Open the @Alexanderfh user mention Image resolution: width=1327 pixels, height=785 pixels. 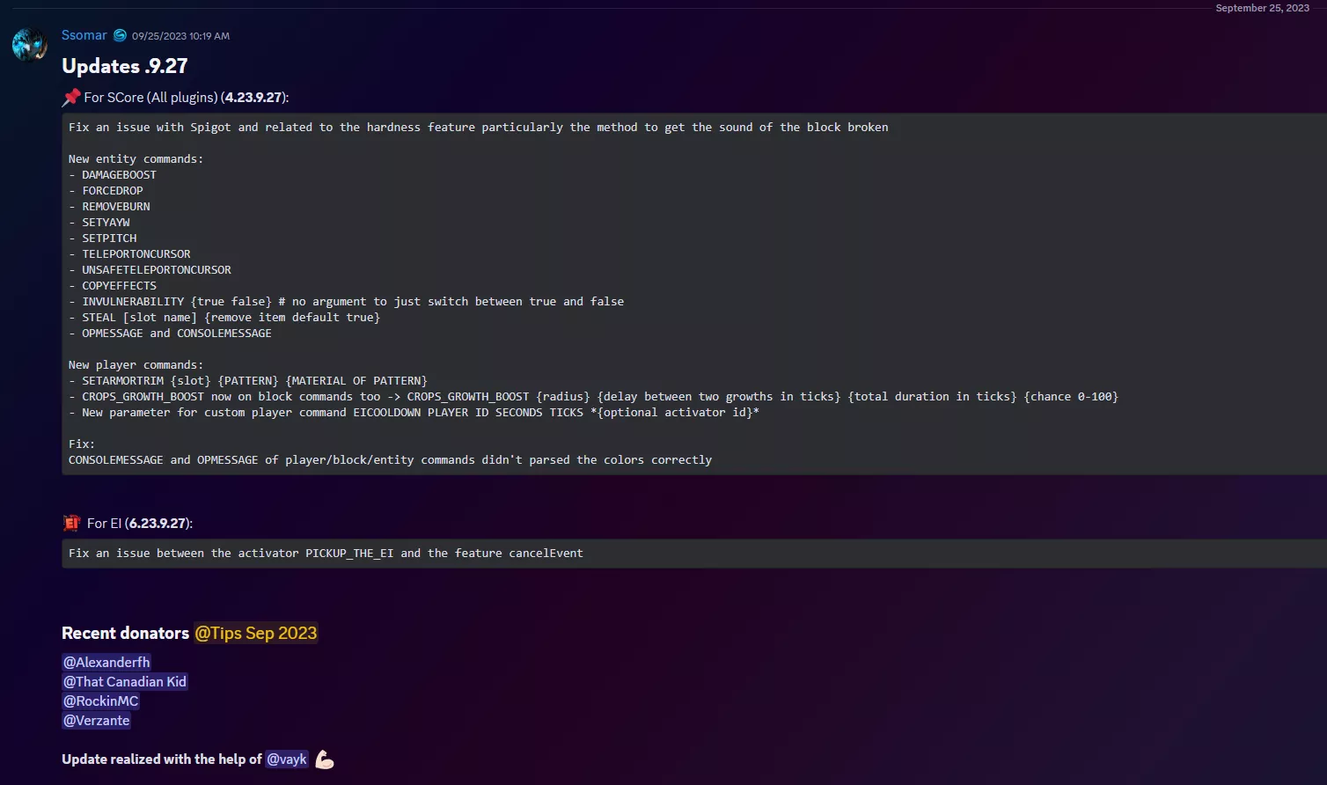coord(106,662)
